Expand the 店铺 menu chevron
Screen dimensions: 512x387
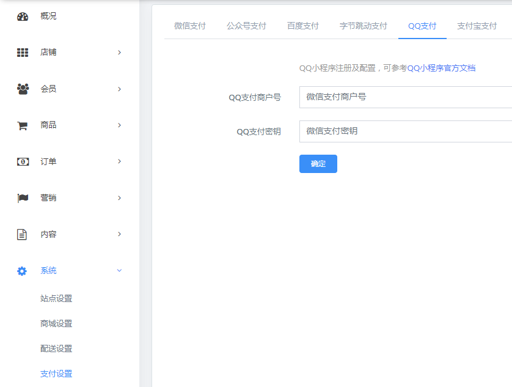point(119,53)
